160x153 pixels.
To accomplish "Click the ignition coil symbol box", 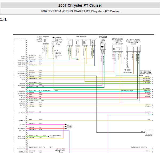I will coord(46,40).
